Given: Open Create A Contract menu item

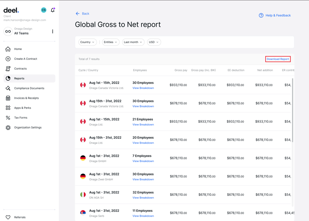Looking at the screenshot, I should click(29, 59).
